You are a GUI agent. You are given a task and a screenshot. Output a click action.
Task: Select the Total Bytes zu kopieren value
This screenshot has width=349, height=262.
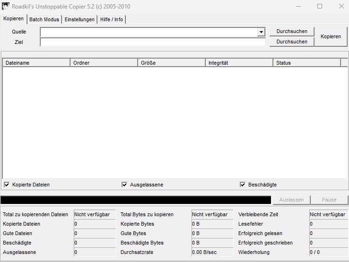coord(212,214)
